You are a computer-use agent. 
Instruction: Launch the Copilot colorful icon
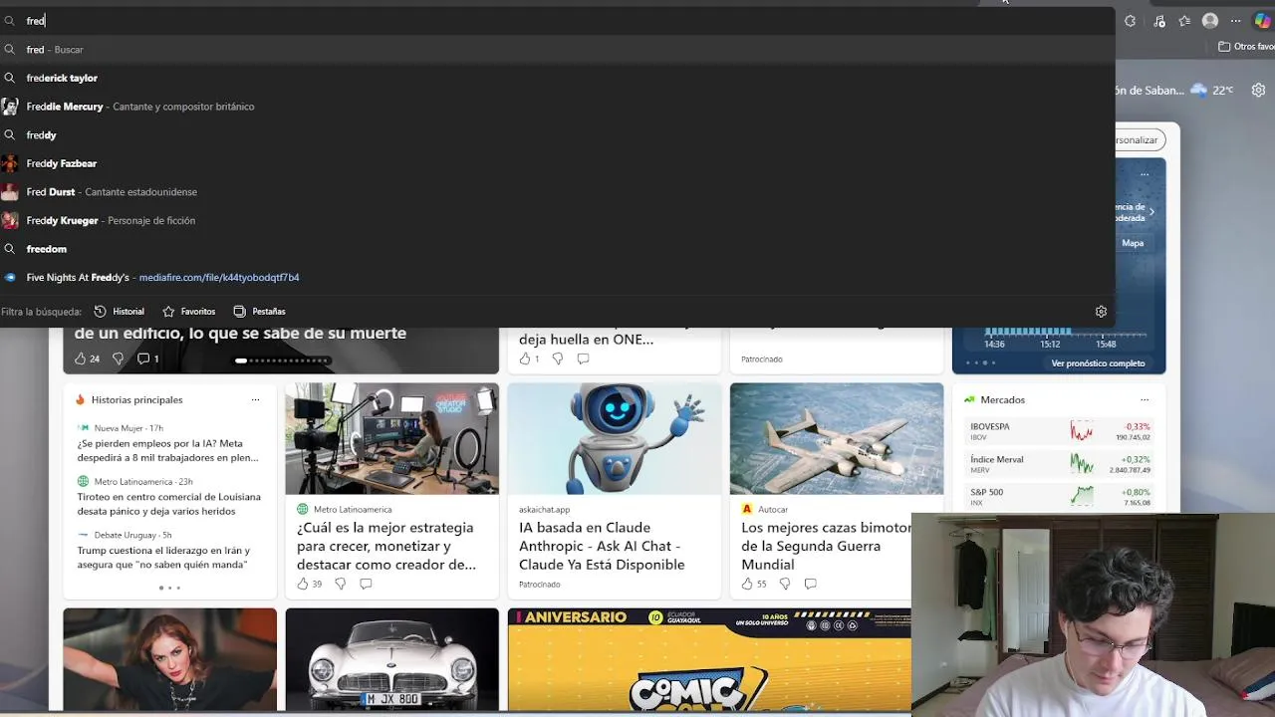click(1262, 21)
